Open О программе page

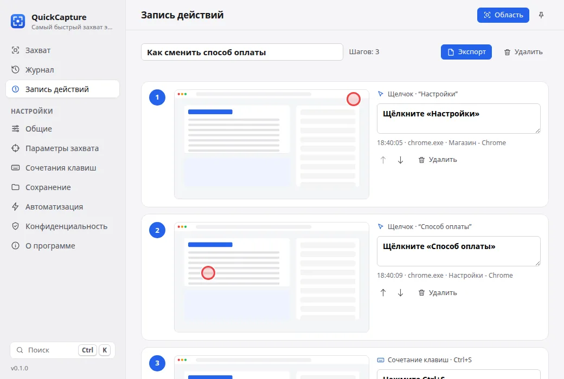coord(62,246)
